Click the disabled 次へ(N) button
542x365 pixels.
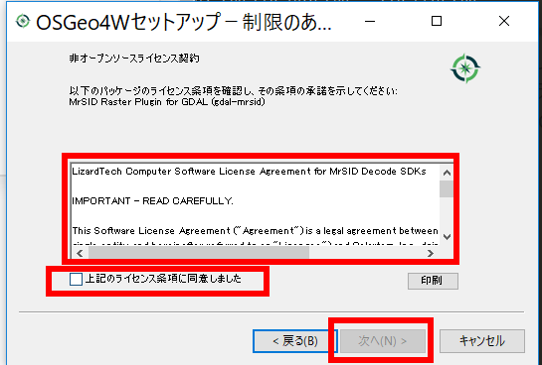point(383,341)
